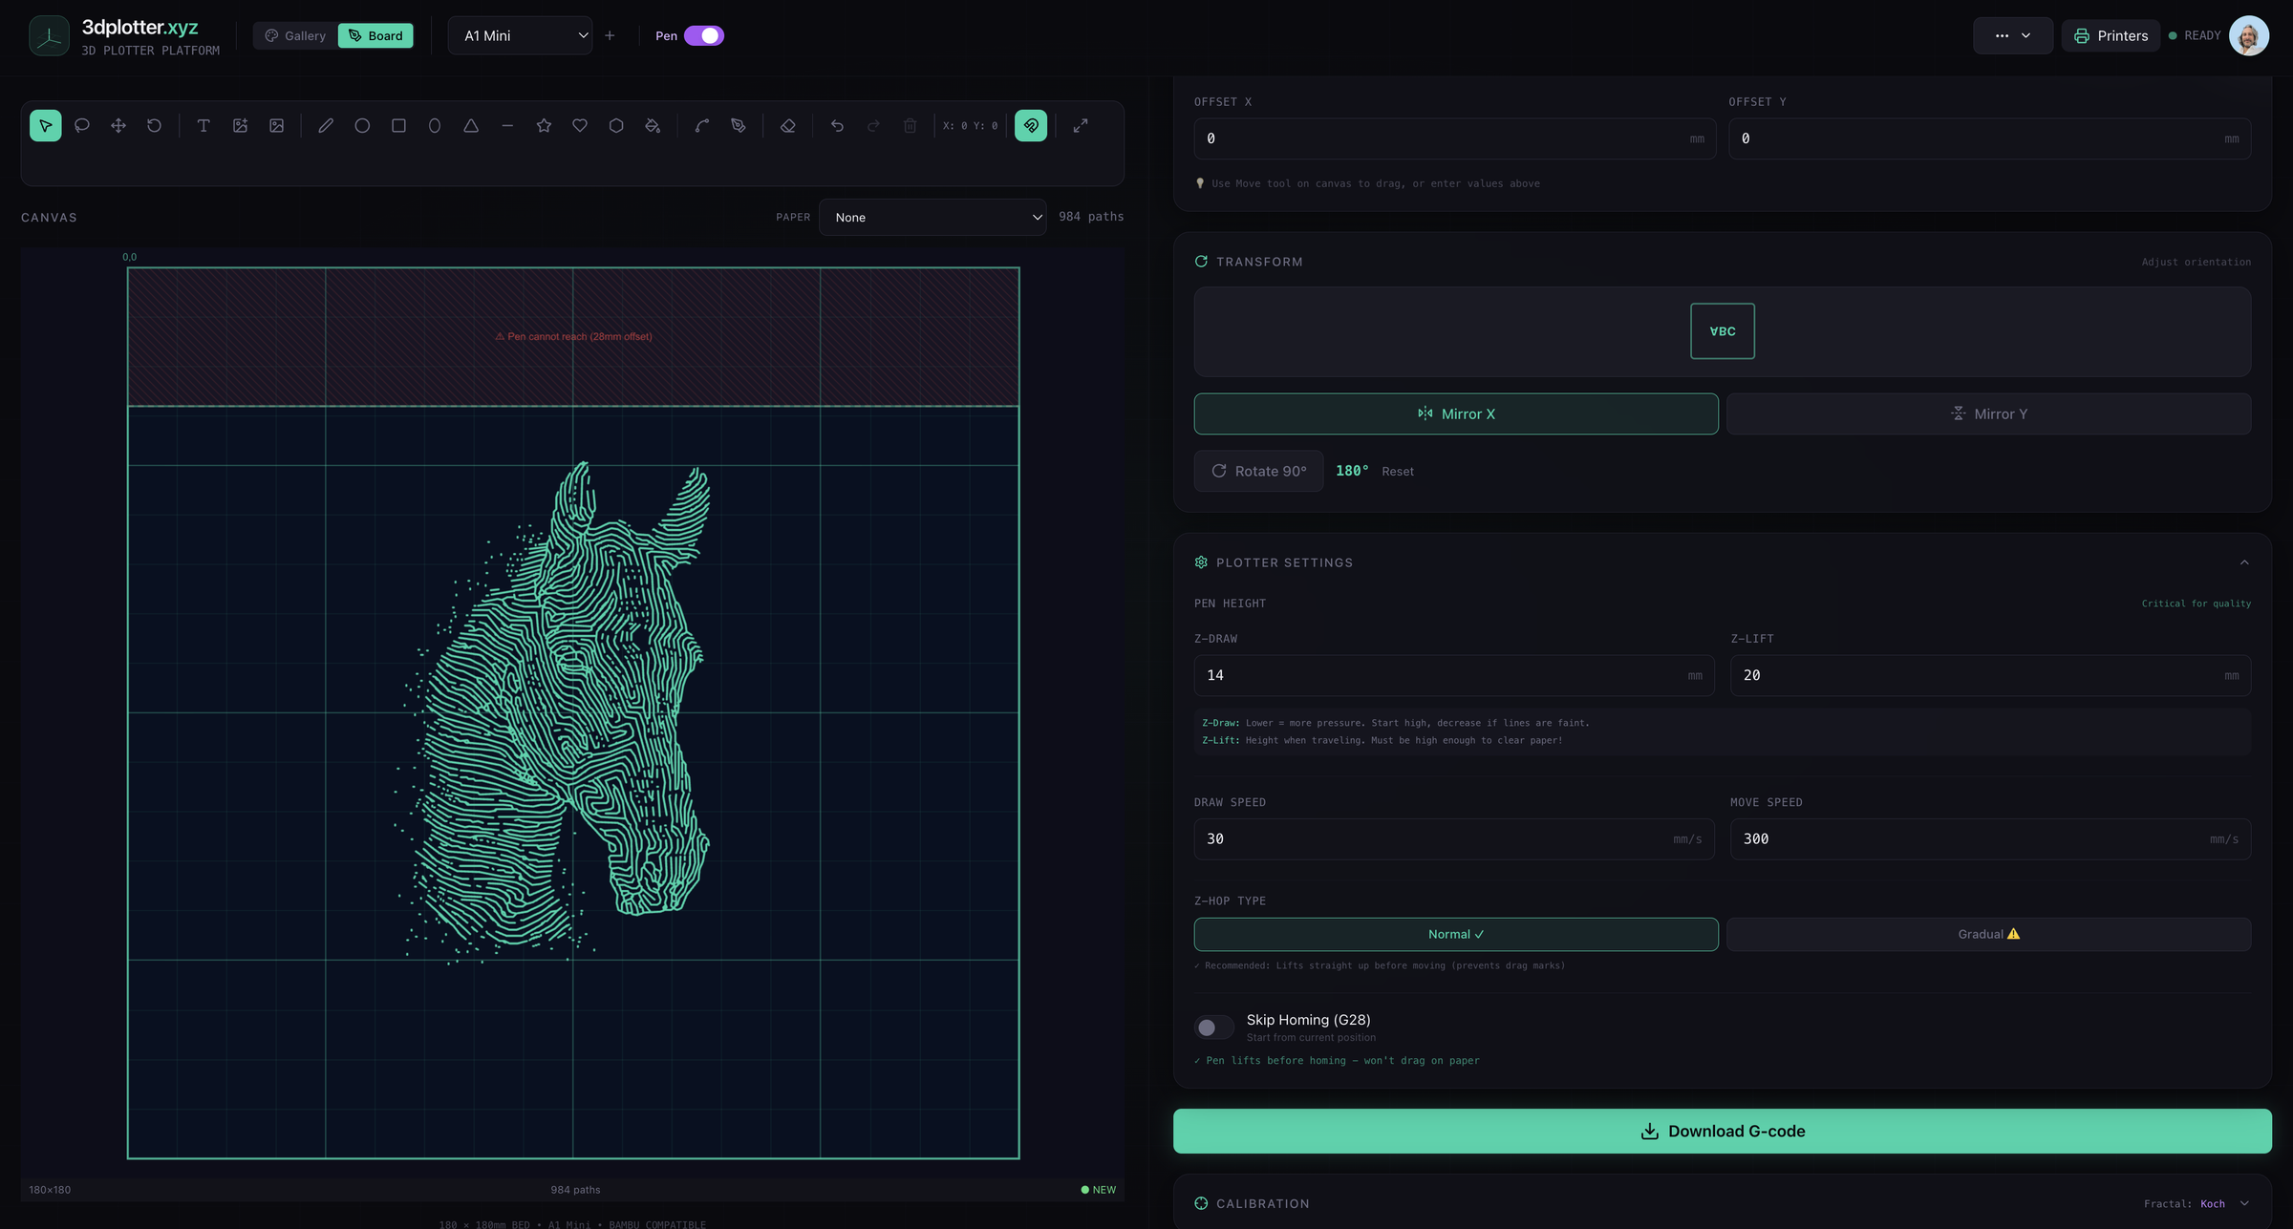Image resolution: width=2293 pixels, height=1229 pixels.
Task: Click the undo arrow icon
Action: pyautogui.click(x=838, y=126)
